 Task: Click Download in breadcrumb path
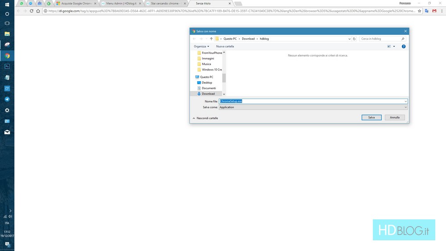point(248,39)
